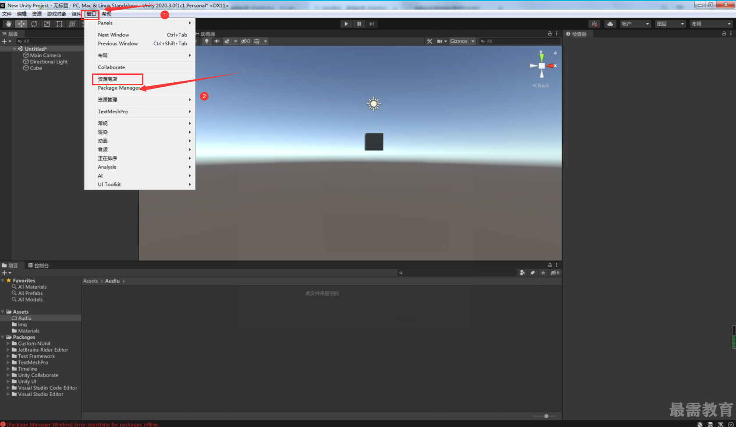This screenshot has width=736, height=427.
Task: Select the Rect tool in the toolbar
Action: pos(59,24)
